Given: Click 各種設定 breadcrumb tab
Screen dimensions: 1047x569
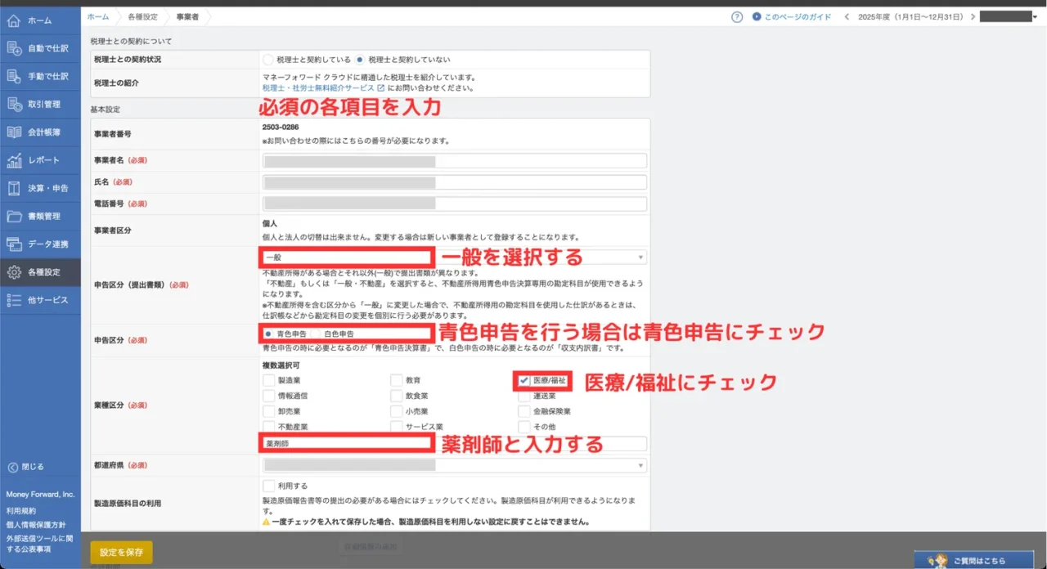Looking at the screenshot, I should pos(142,16).
